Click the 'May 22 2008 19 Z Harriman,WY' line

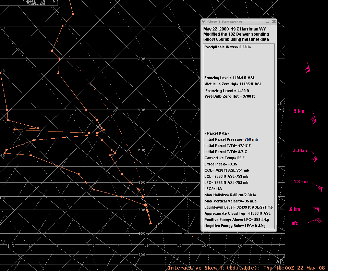click(234, 29)
